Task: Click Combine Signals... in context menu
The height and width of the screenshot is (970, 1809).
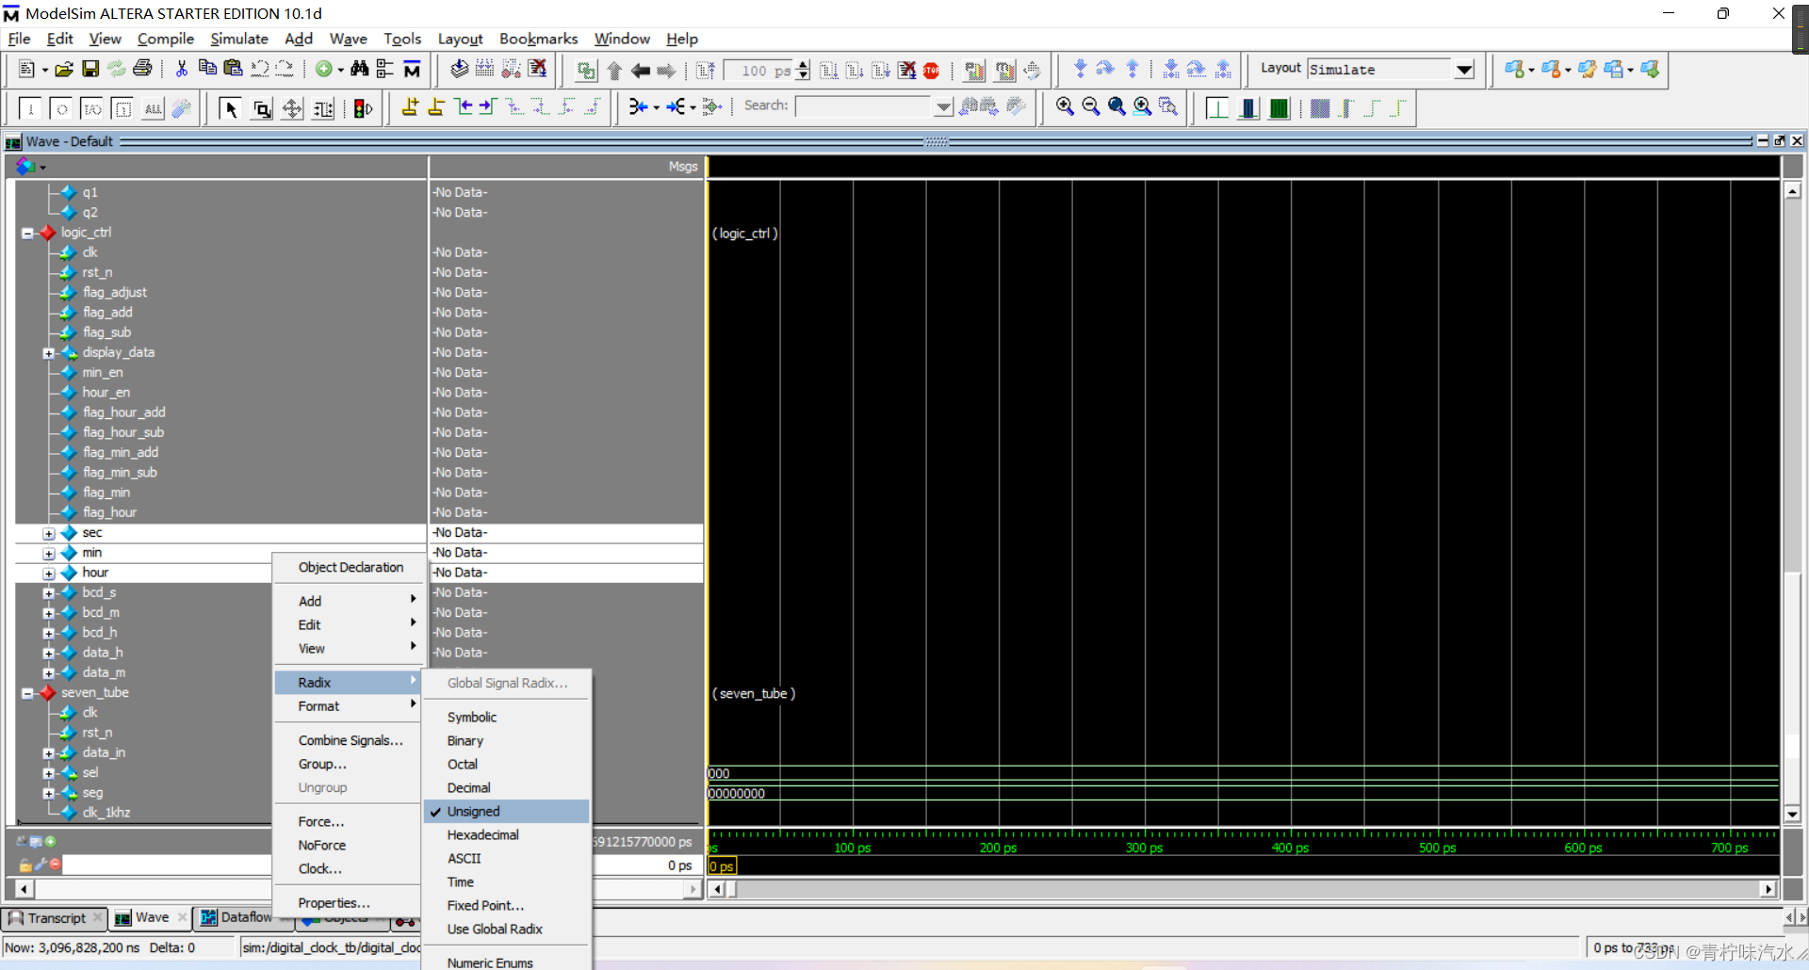Action: [x=350, y=740]
